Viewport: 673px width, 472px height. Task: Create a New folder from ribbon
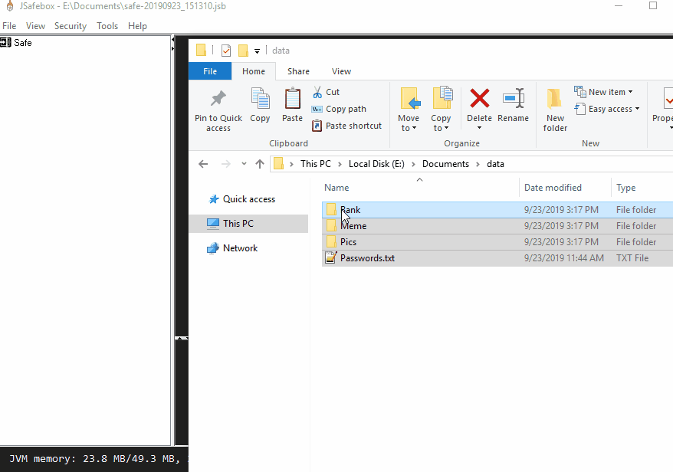(555, 107)
